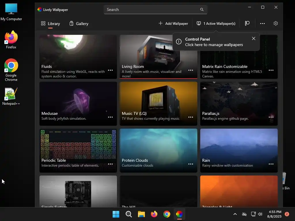
Task: Open the clock showing 4:55 PM
Action: tap(274, 214)
